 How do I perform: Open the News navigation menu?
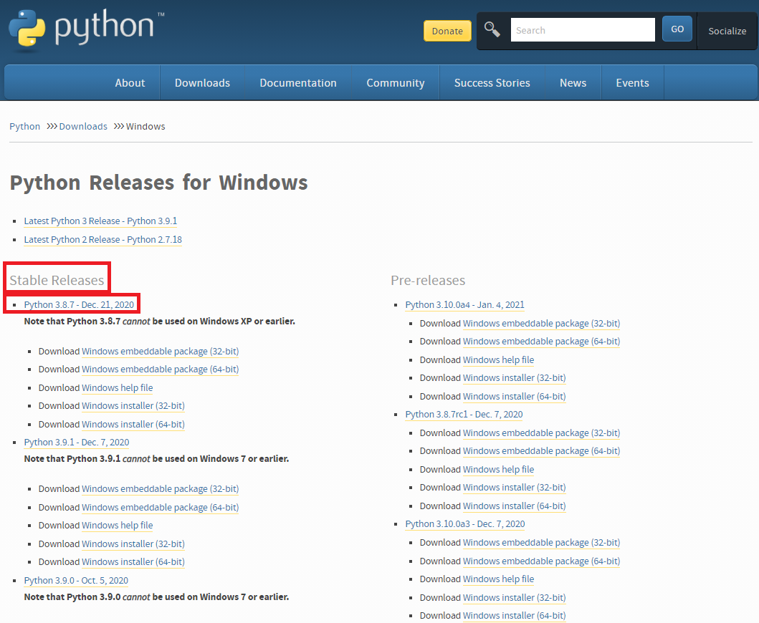coord(573,83)
